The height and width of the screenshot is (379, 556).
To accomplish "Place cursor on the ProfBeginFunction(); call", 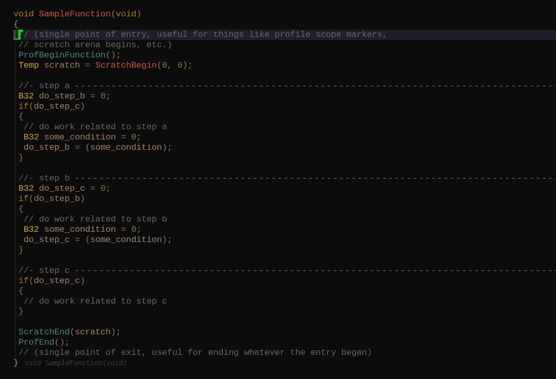I will click(x=70, y=55).
